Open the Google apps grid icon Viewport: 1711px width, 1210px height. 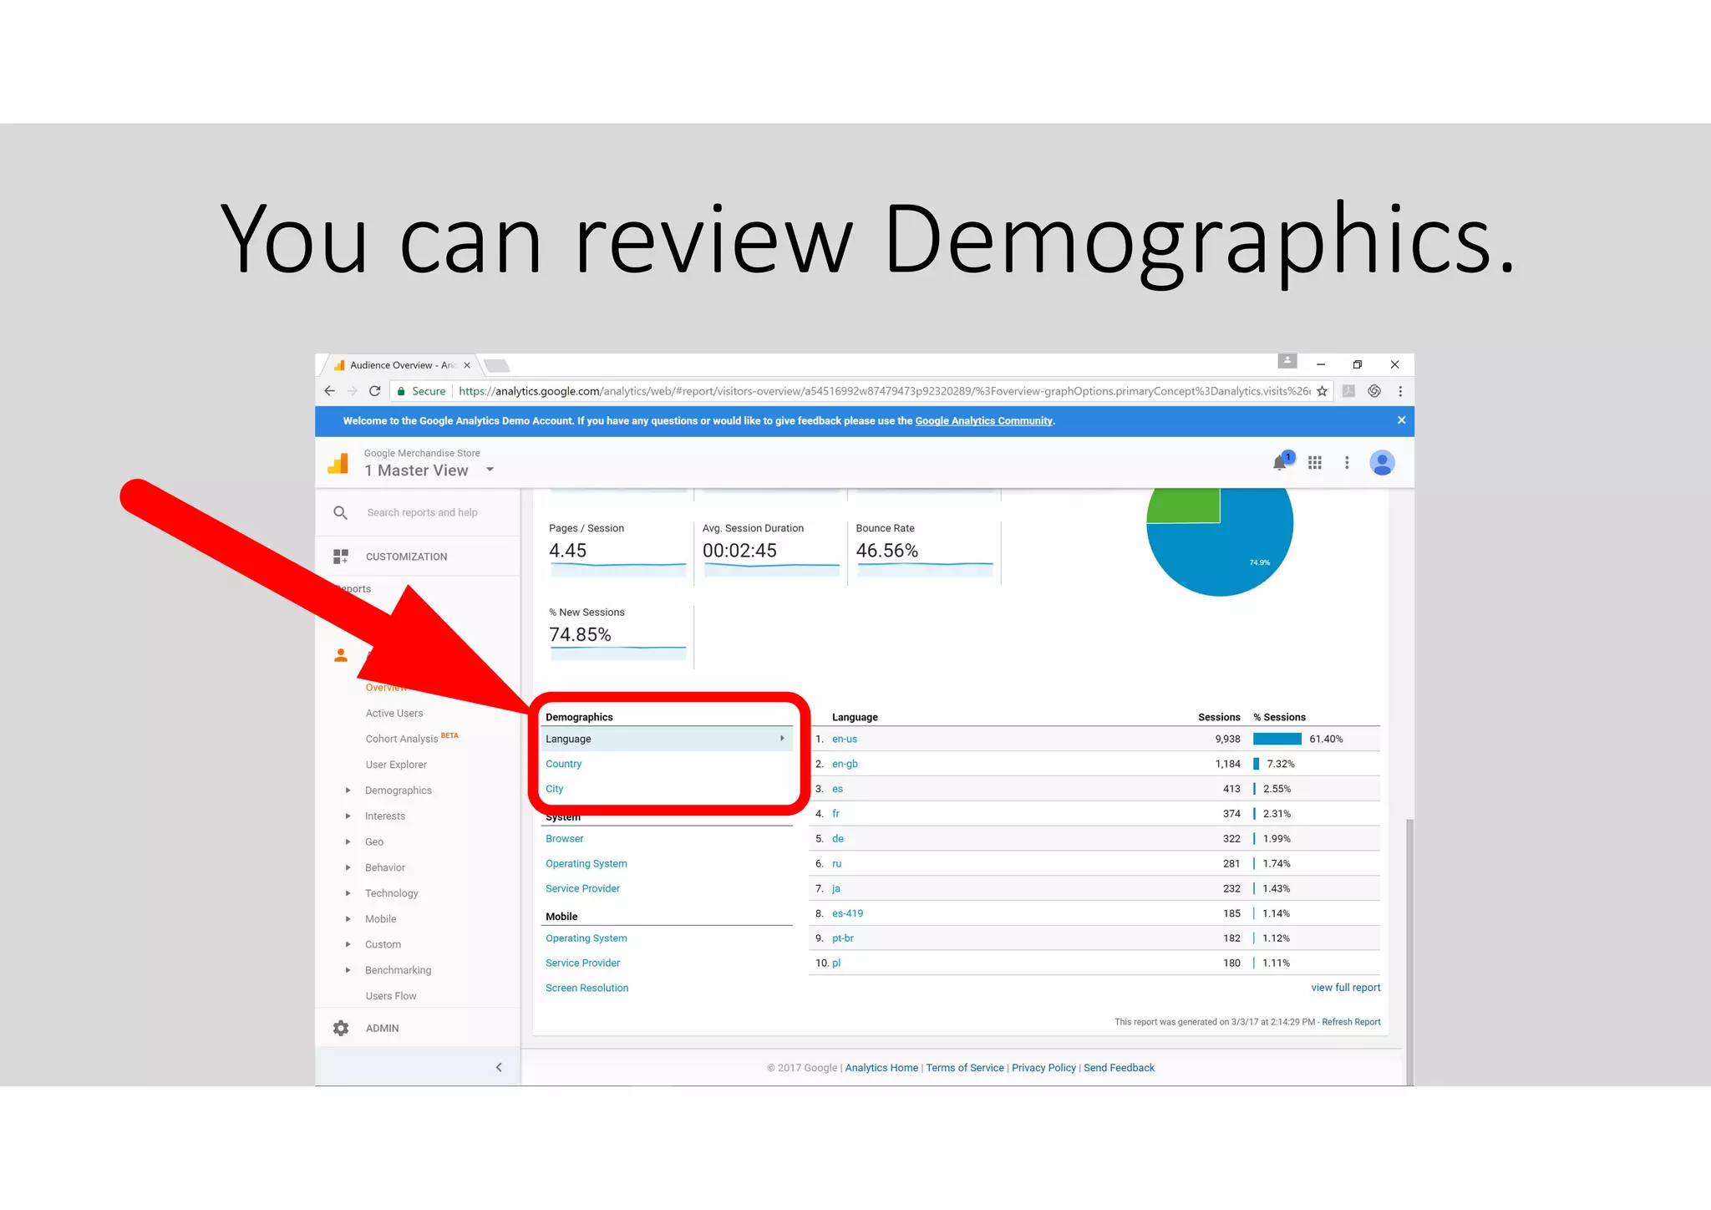click(x=1315, y=462)
